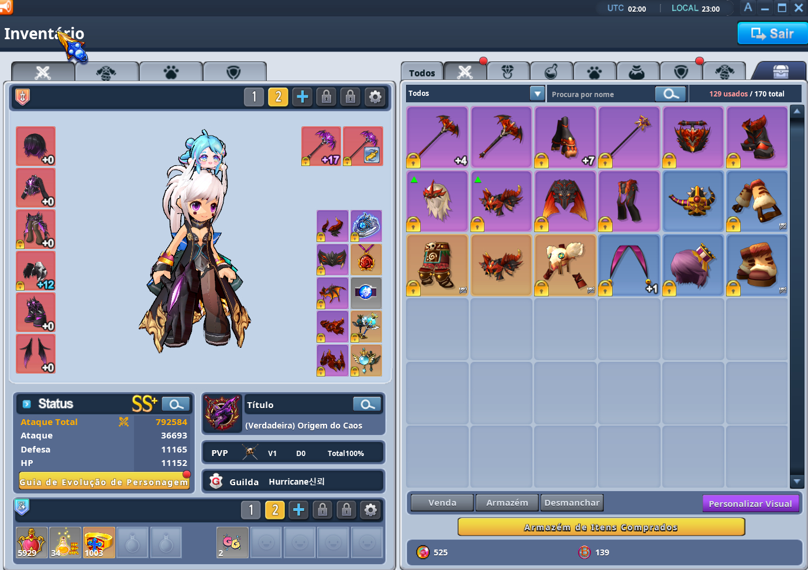Open Armazém de Itens Comprados

tap(601, 527)
